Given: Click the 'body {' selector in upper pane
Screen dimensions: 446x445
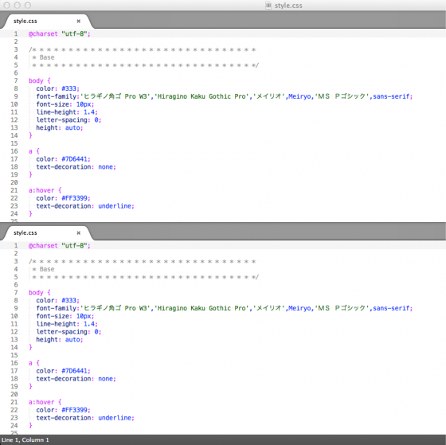Looking at the screenshot, I should (x=40, y=80).
